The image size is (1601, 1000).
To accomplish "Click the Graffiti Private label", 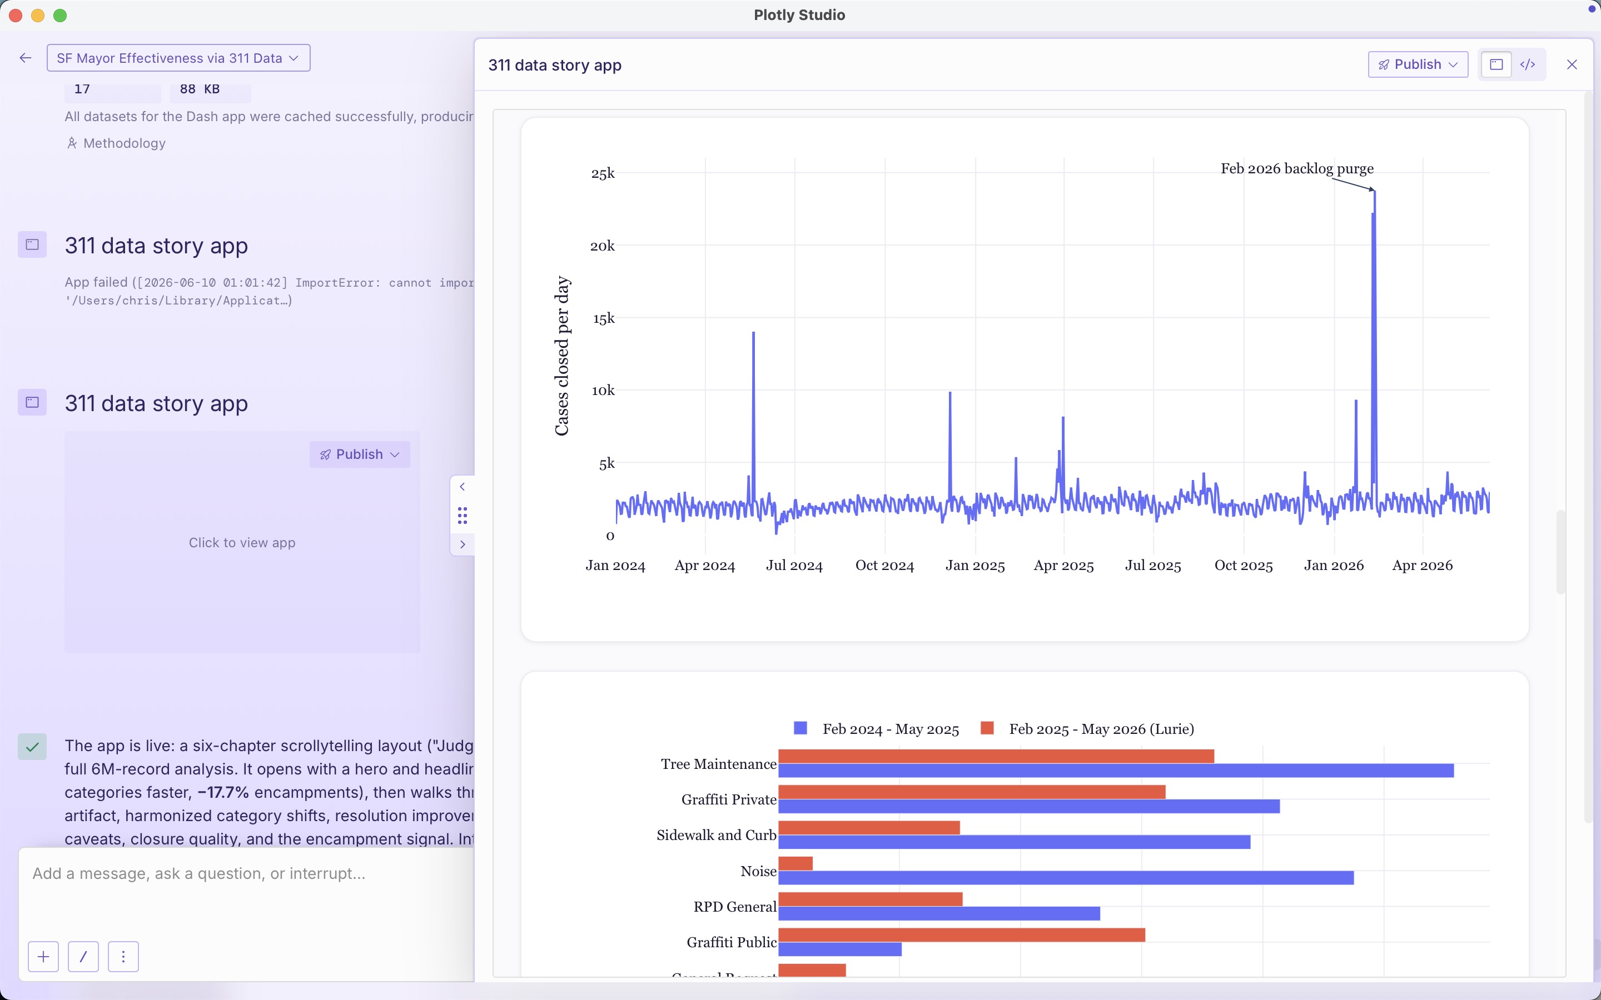I will (729, 799).
